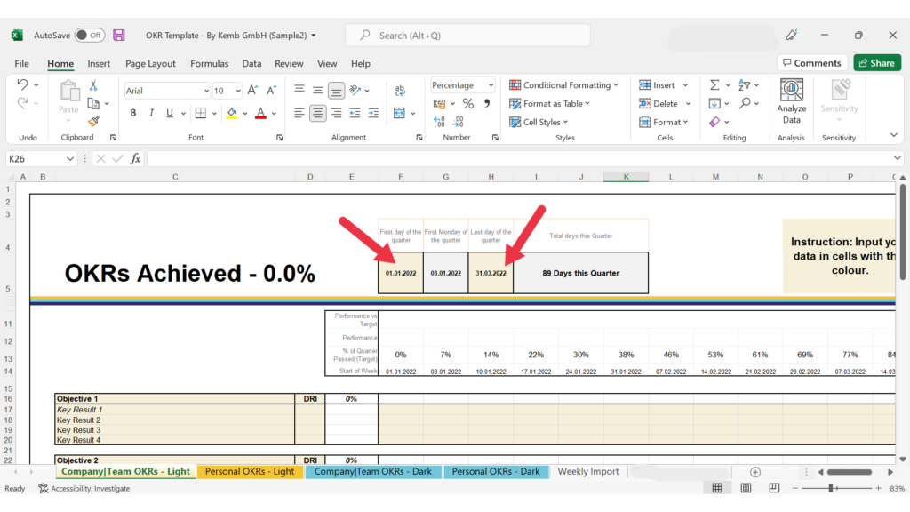
Task: Apply Italic formatting
Action: (x=151, y=113)
